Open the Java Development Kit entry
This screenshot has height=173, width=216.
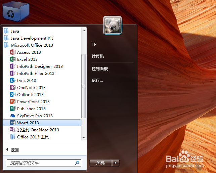[x=32, y=38]
